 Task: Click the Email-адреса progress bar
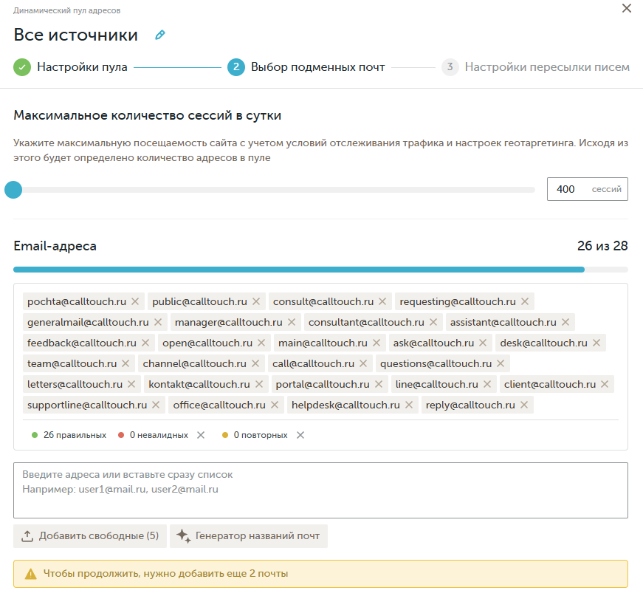320,270
